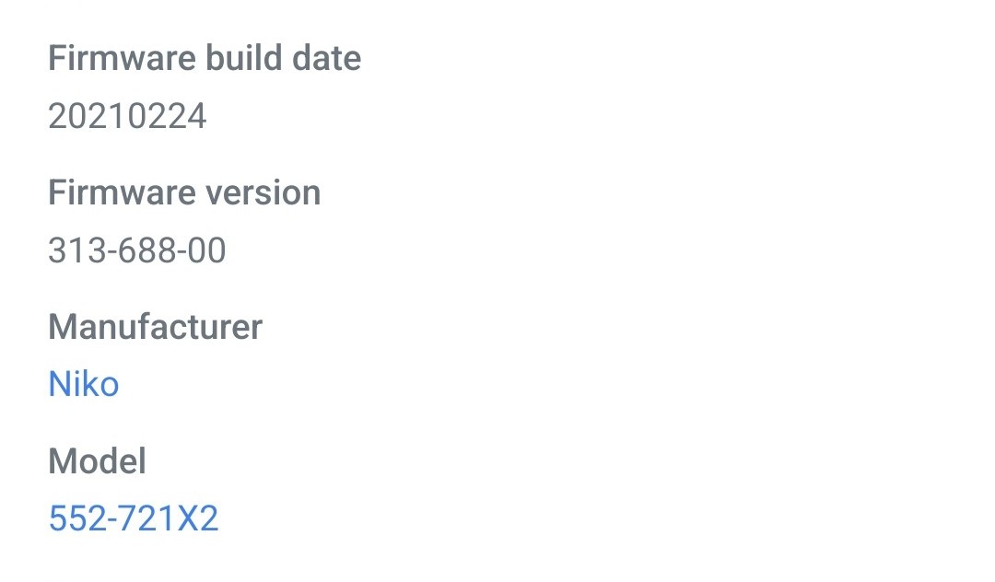The image size is (995, 582).
Task: Click the Firmware build date label
Action: click(x=205, y=58)
